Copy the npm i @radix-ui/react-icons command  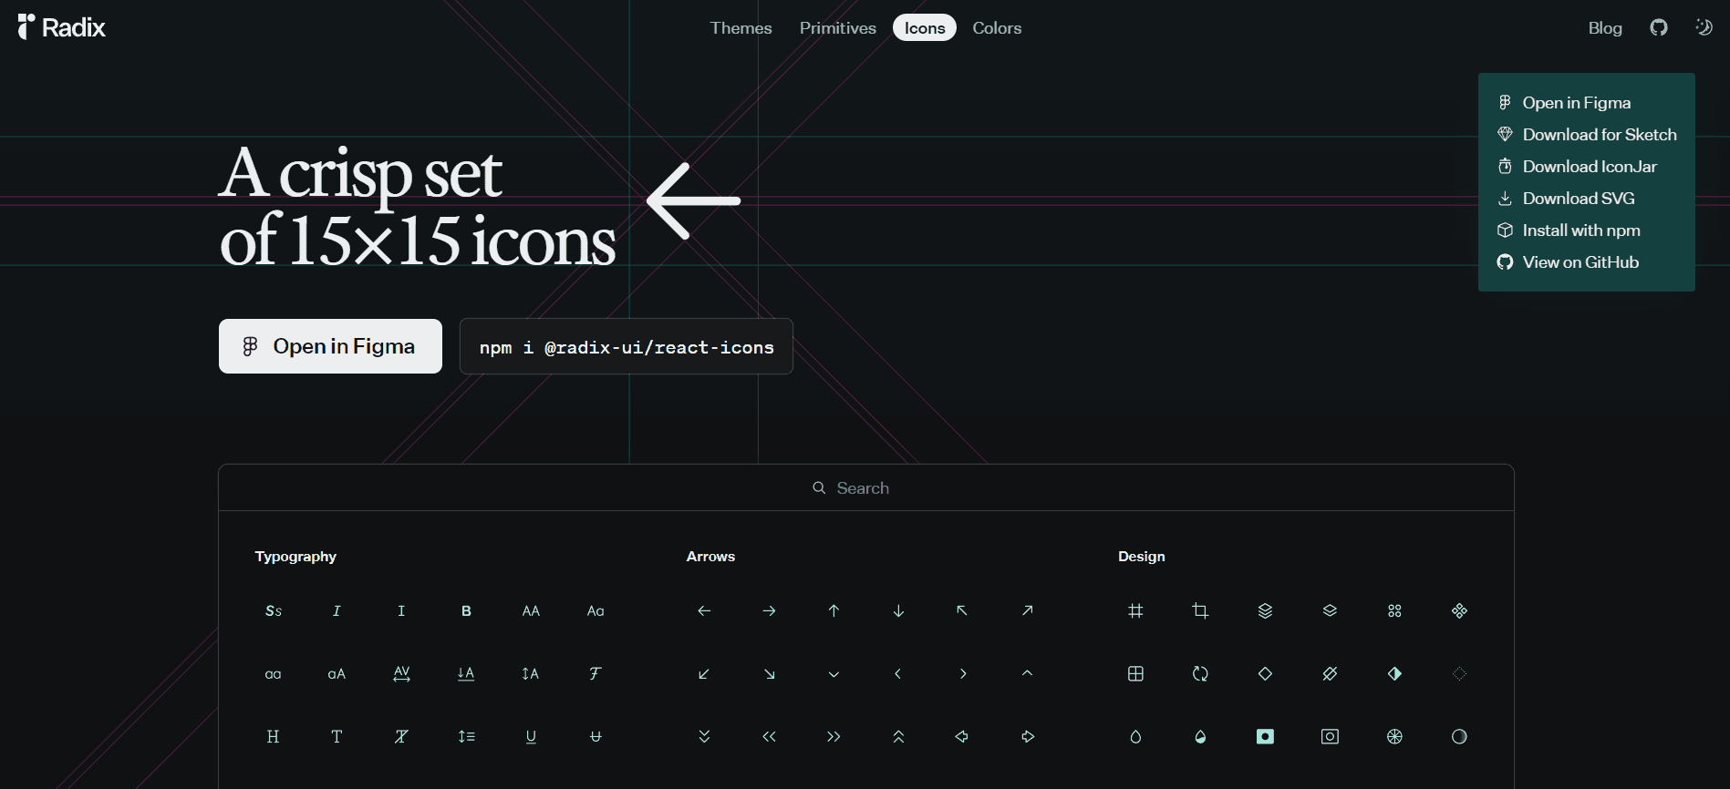627,346
